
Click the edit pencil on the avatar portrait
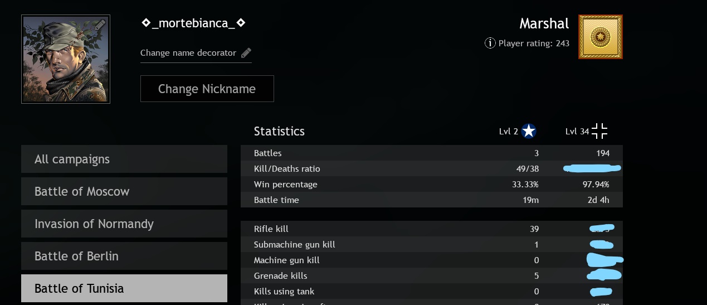(x=100, y=24)
